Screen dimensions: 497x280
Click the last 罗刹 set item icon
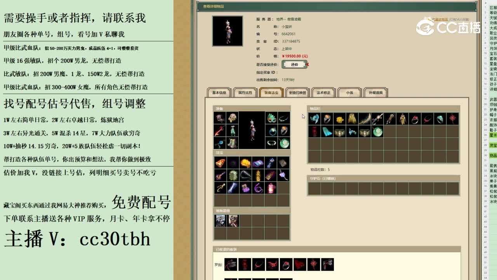(327, 264)
